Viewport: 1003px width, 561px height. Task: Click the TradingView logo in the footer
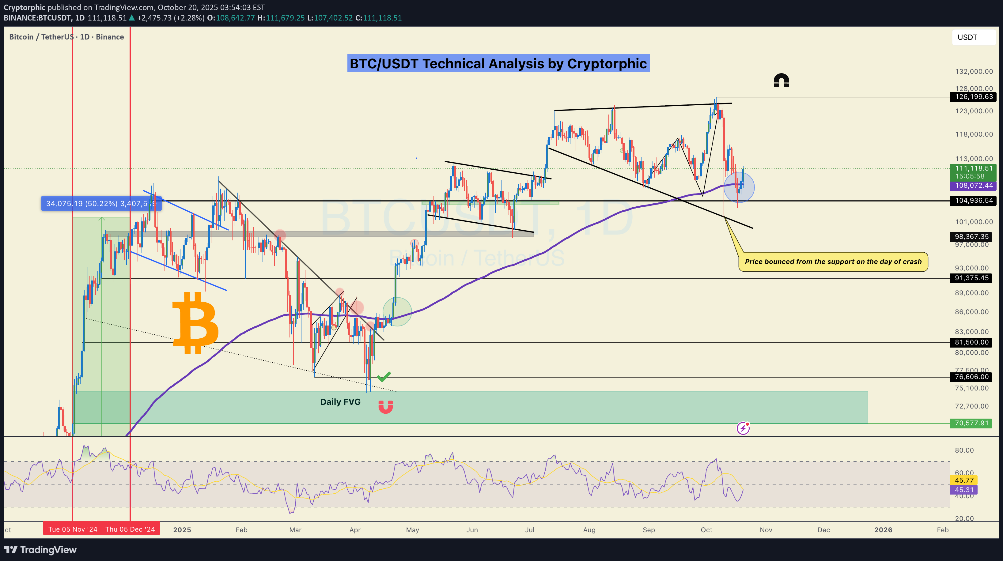[x=40, y=550]
